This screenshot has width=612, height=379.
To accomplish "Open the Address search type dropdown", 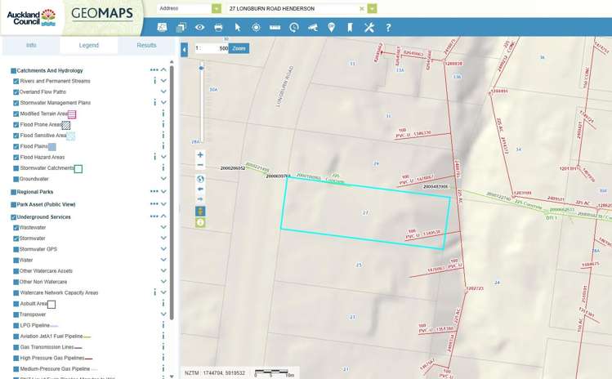I will [217, 8].
